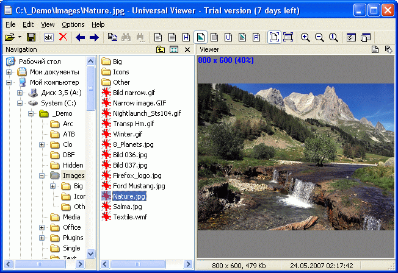This screenshot has width=398, height=273.
Task: Open the Other folder in file list
Action: pos(121,82)
